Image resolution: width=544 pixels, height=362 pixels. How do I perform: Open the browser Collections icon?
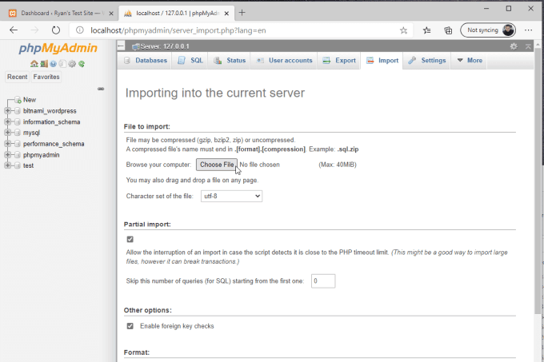[448, 30]
